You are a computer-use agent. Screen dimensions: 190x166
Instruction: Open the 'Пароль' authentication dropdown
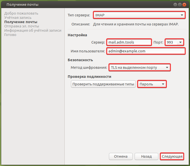tap(152, 84)
